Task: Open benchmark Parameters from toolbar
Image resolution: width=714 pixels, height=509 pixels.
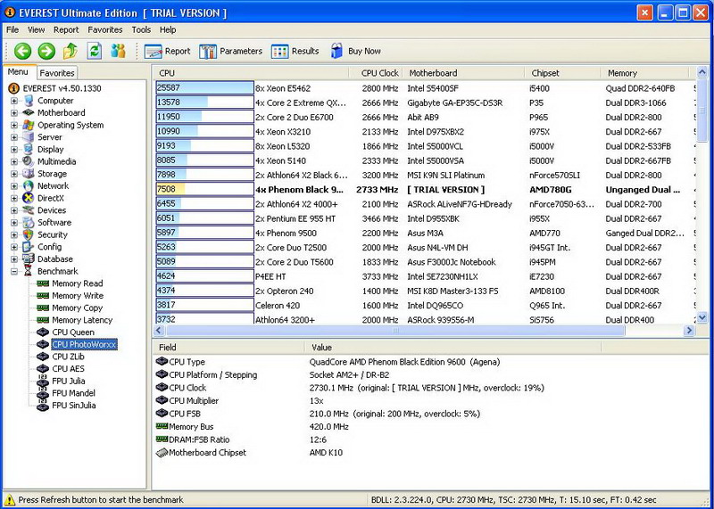Action: (230, 52)
